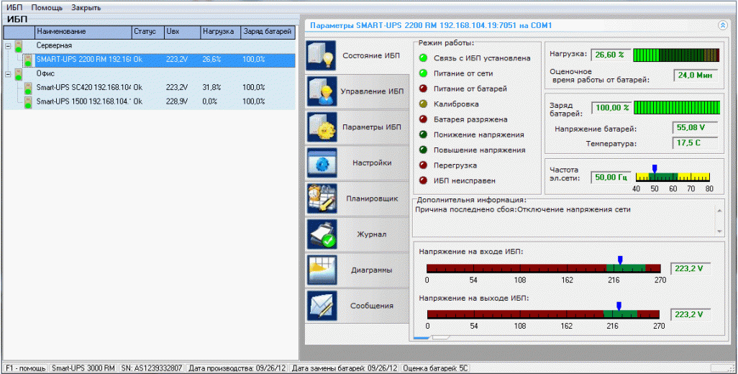Click the ИБП неисправен indicator light

424,181
